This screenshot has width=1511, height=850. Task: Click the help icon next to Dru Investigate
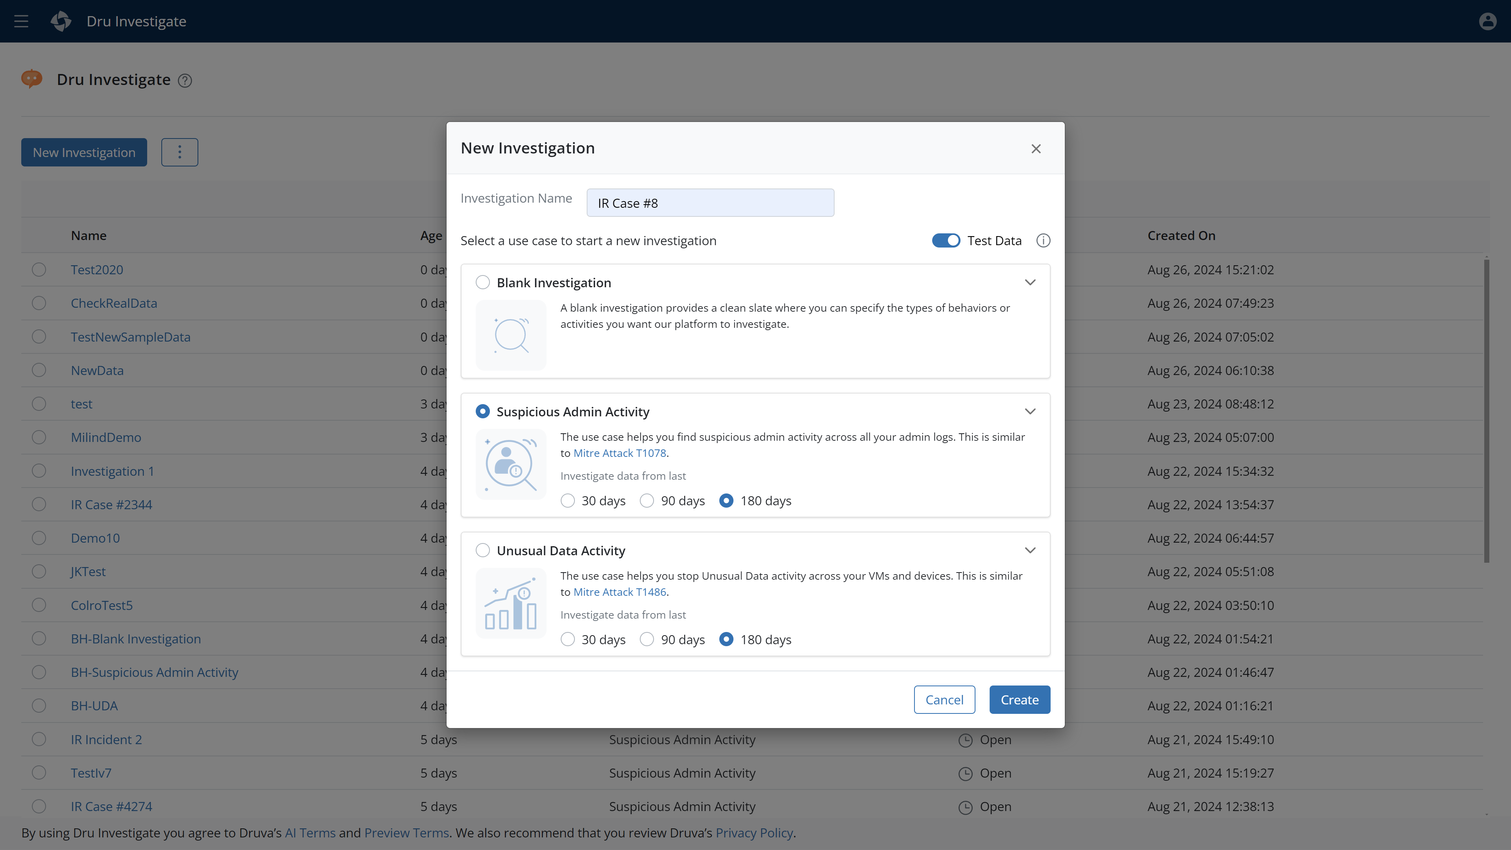(185, 80)
